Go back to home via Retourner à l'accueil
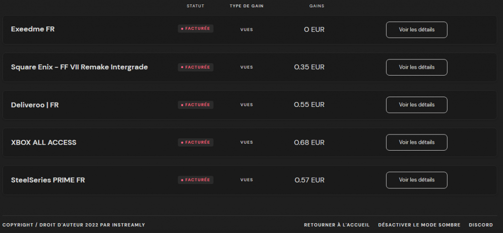This screenshot has width=503, height=233. (336, 225)
